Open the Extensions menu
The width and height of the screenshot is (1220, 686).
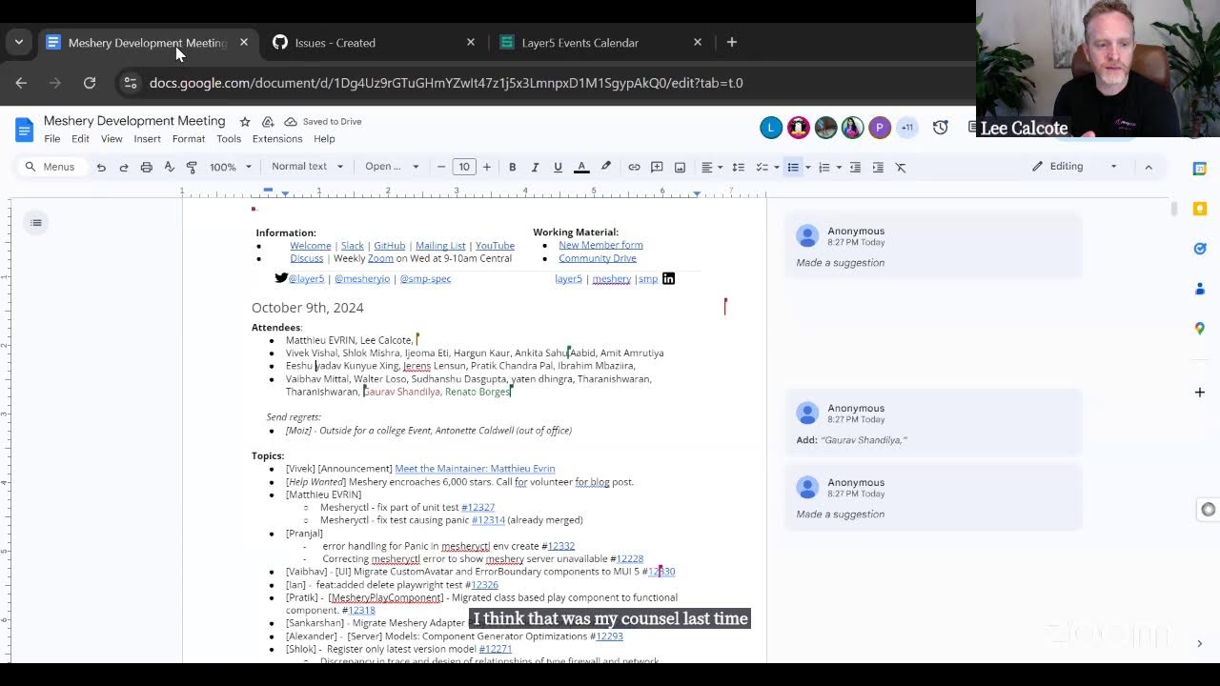[x=277, y=139]
